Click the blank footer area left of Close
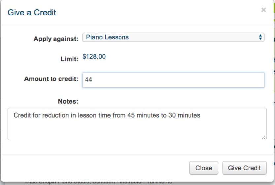275x185 pixels. tap(99, 168)
